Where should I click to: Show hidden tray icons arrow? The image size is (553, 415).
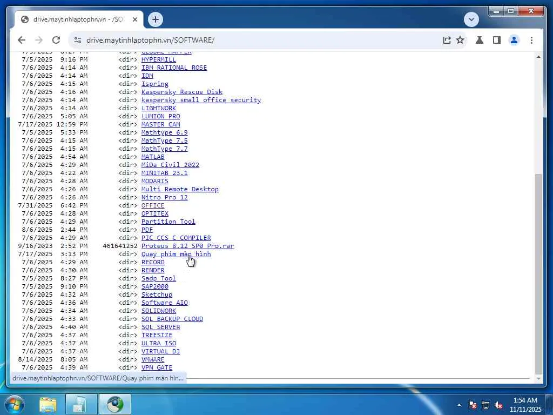click(x=459, y=405)
